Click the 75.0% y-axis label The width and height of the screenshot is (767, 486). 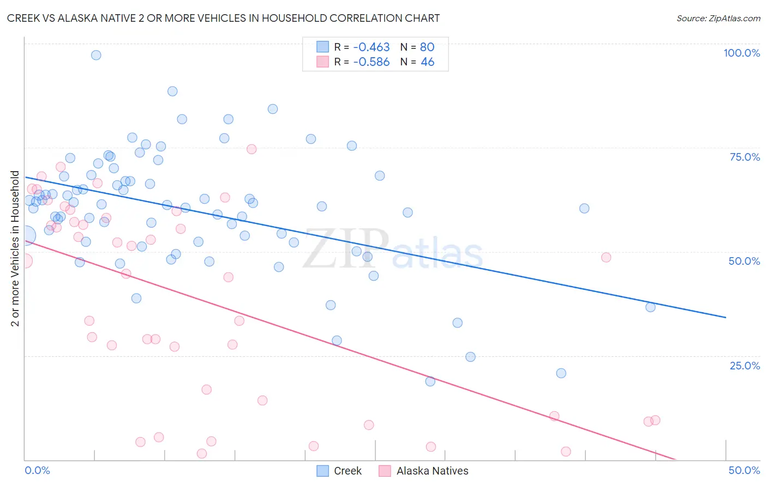[x=745, y=157]
